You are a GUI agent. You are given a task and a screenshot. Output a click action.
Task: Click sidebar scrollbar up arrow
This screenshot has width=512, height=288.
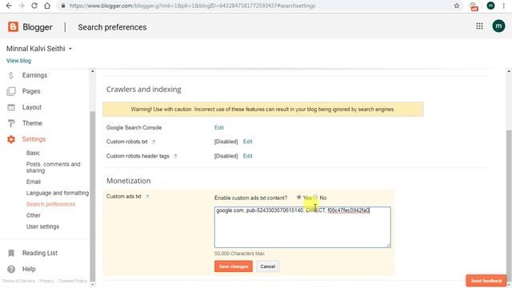[93, 71]
